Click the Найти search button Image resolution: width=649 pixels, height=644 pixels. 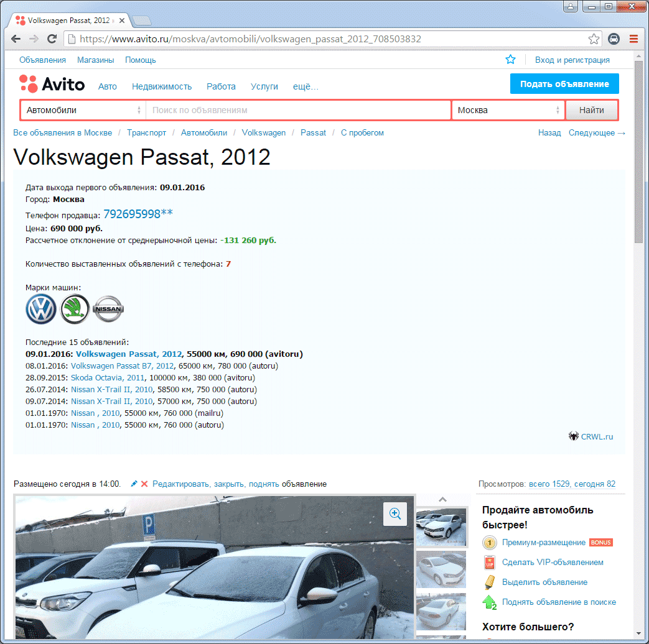click(x=592, y=110)
